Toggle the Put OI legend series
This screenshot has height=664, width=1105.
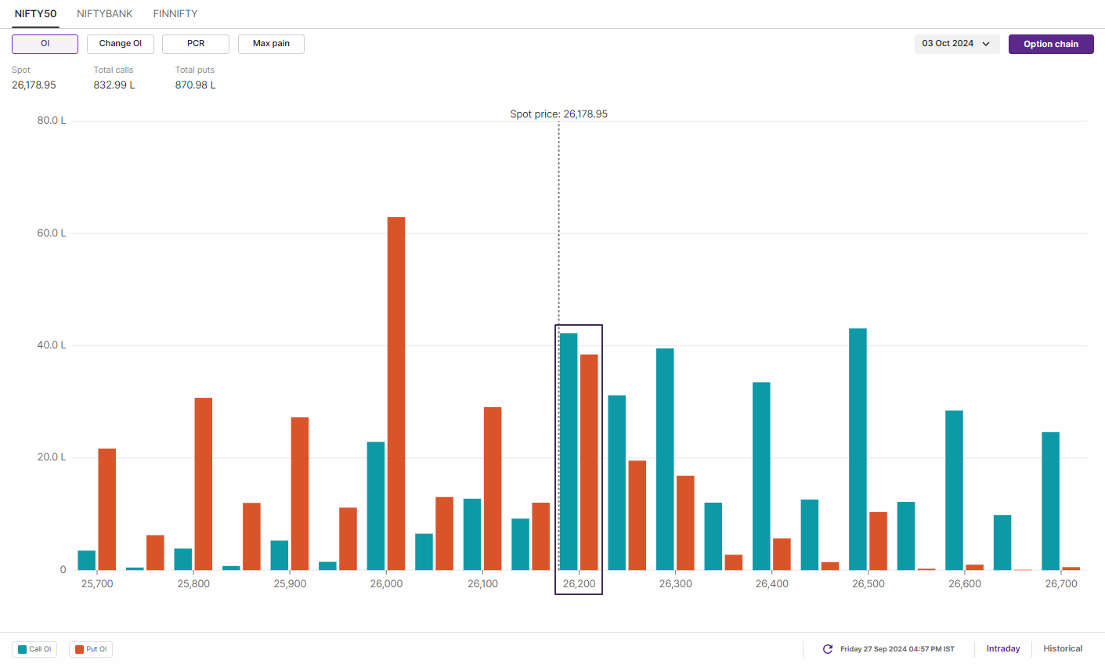pos(91,649)
